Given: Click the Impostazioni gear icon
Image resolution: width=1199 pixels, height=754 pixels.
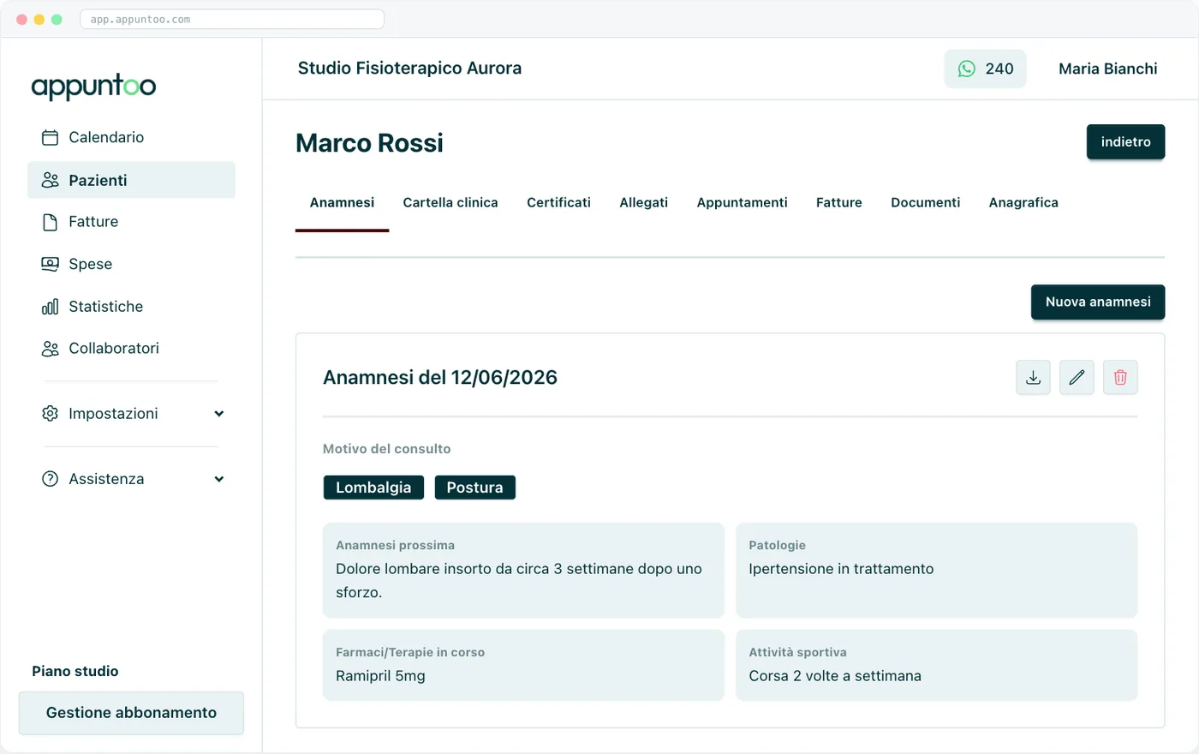Looking at the screenshot, I should click(51, 414).
